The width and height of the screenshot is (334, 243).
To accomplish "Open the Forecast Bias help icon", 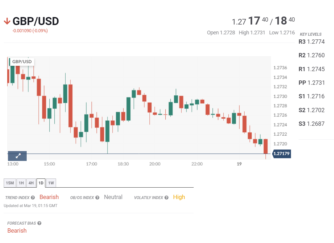I will [39, 223].
